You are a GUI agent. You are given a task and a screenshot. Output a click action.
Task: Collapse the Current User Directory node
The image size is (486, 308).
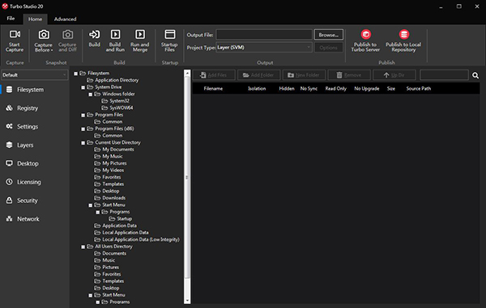coord(83,143)
